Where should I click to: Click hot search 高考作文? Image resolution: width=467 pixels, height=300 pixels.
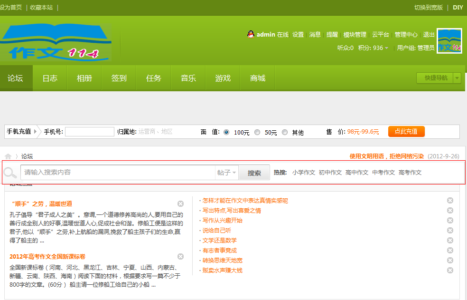point(410,173)
